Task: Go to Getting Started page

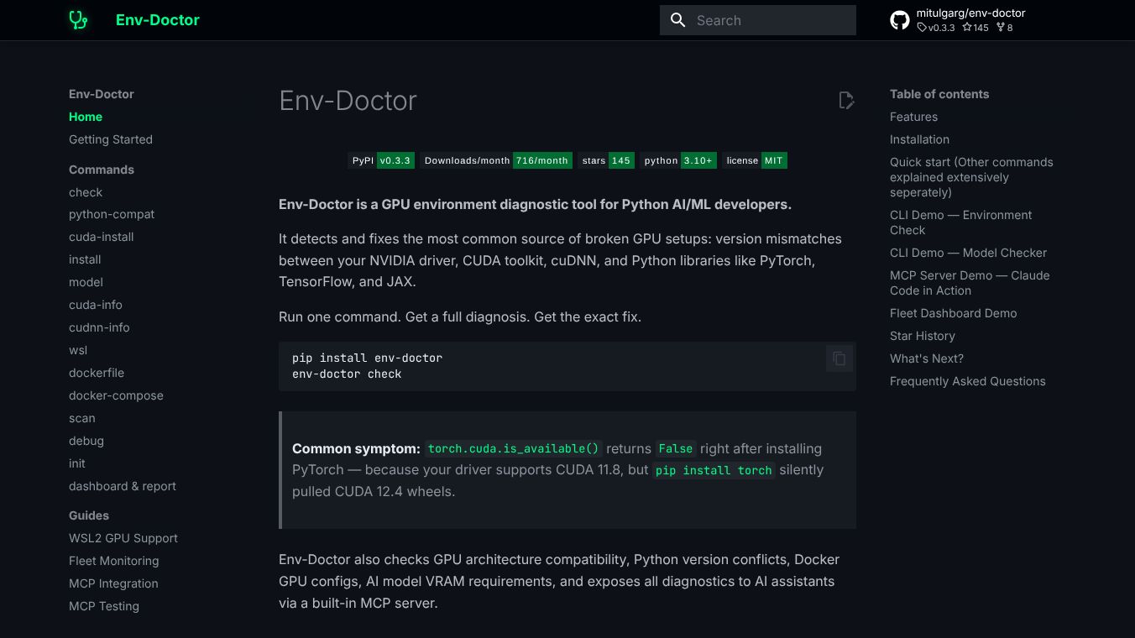Action: point(111,139)
